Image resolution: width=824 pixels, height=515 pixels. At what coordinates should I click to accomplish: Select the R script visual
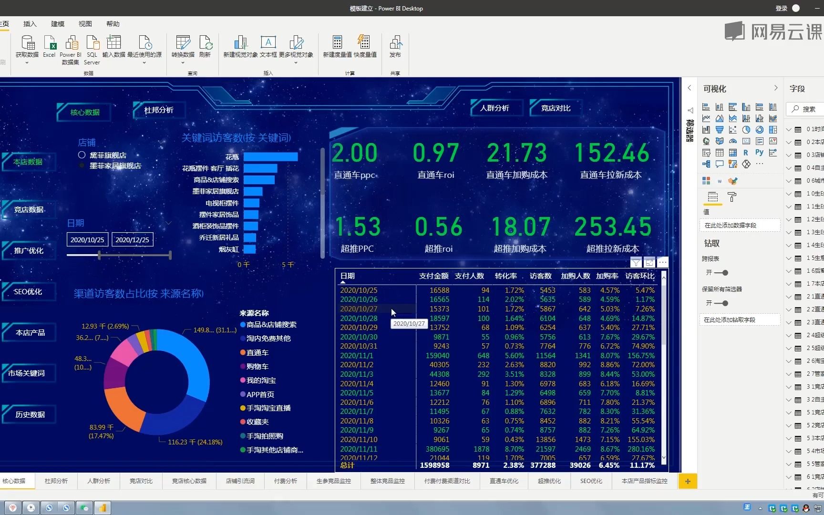point(746,153)
